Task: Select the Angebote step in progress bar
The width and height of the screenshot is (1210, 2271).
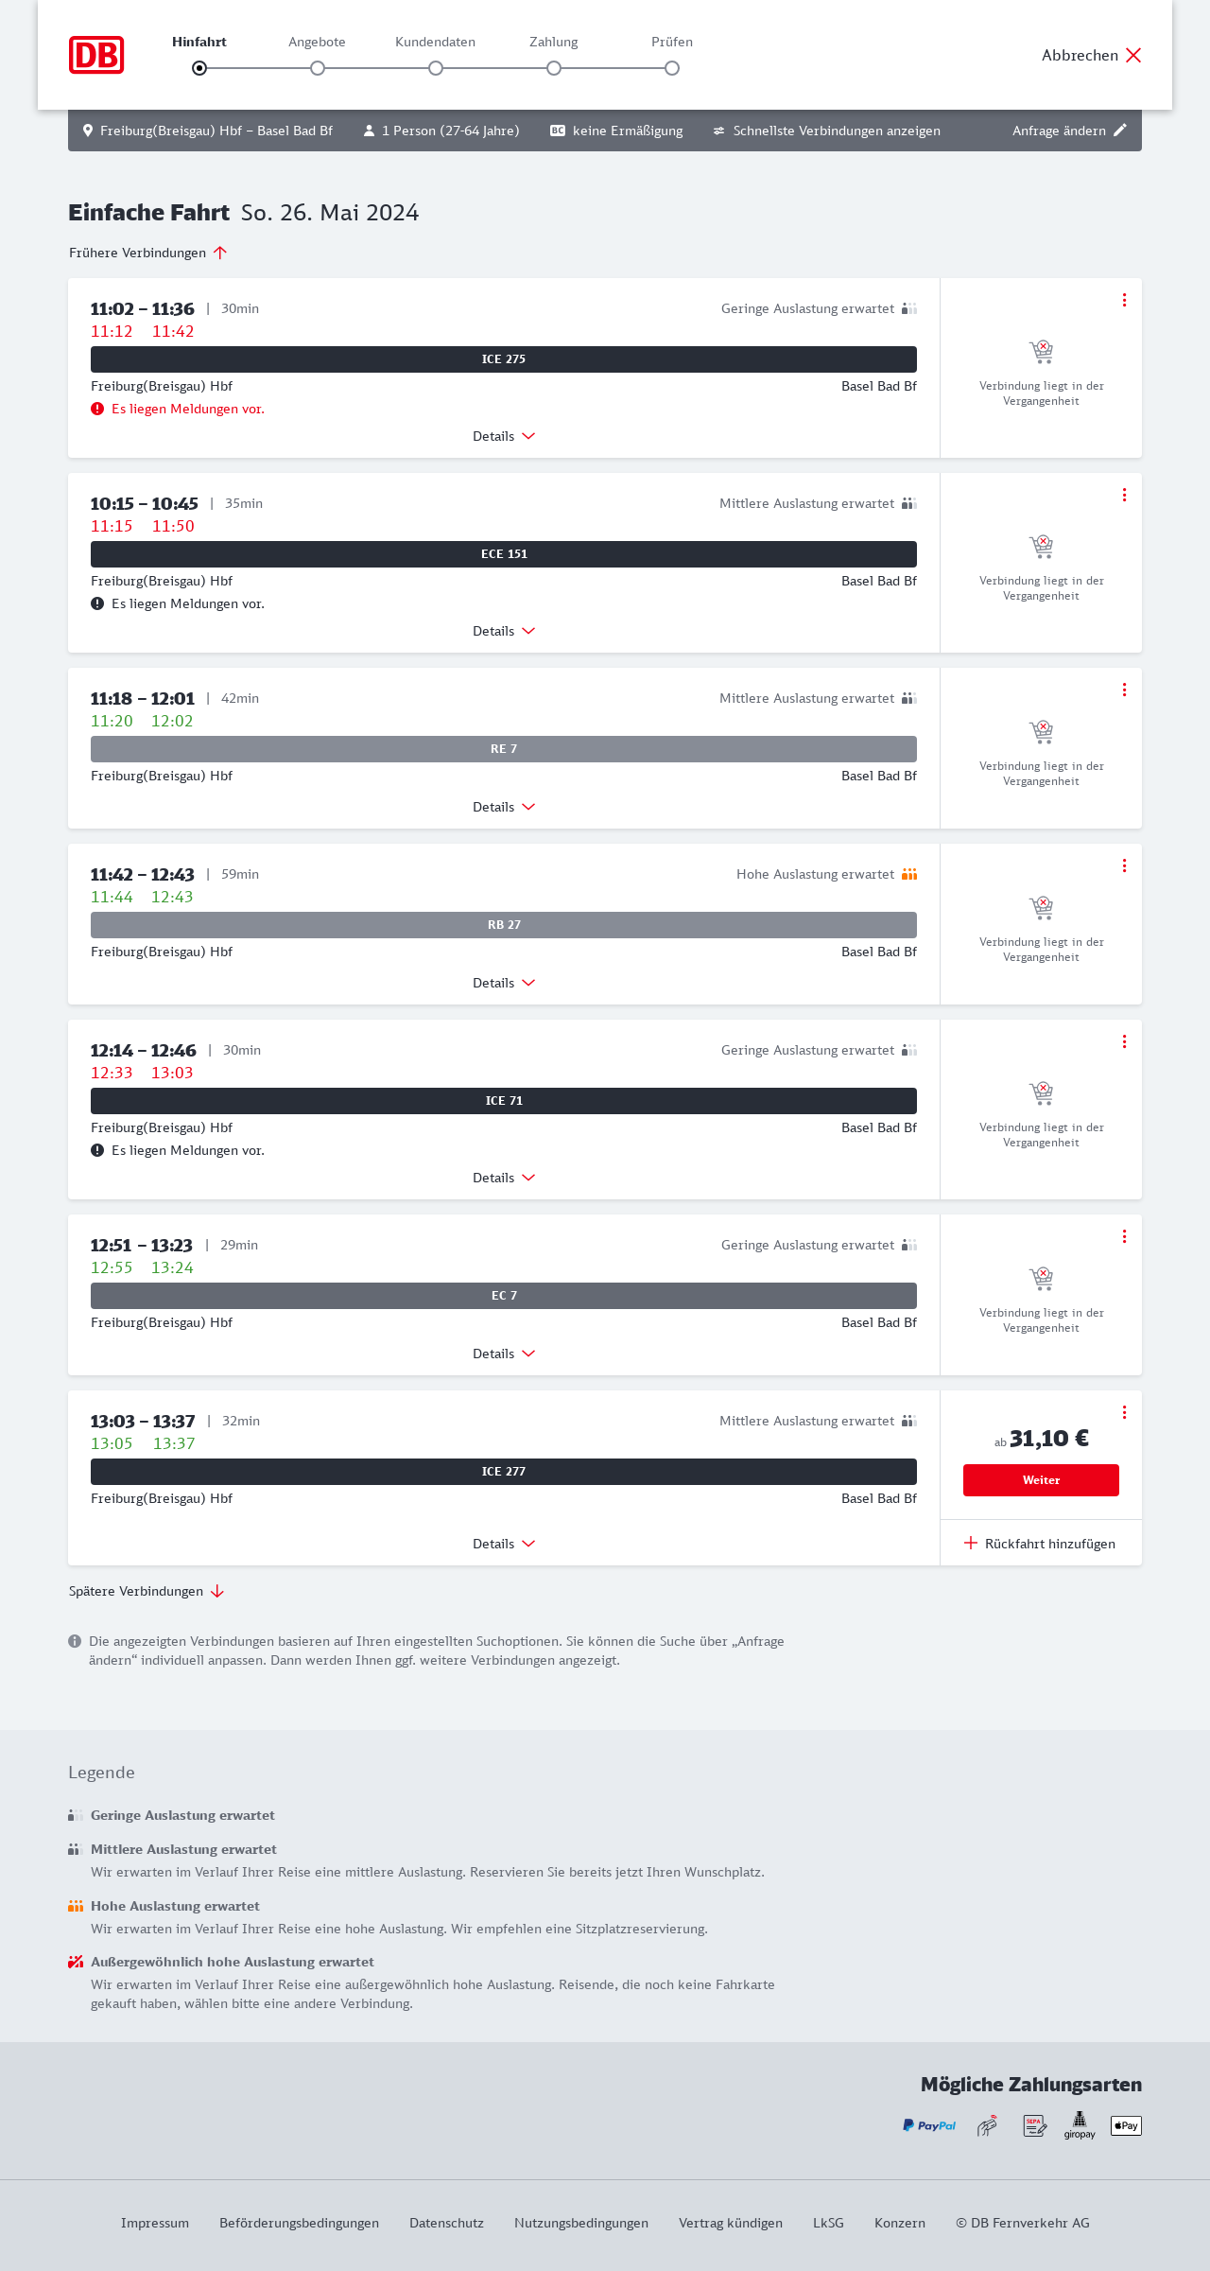Action: click(318, 67)
